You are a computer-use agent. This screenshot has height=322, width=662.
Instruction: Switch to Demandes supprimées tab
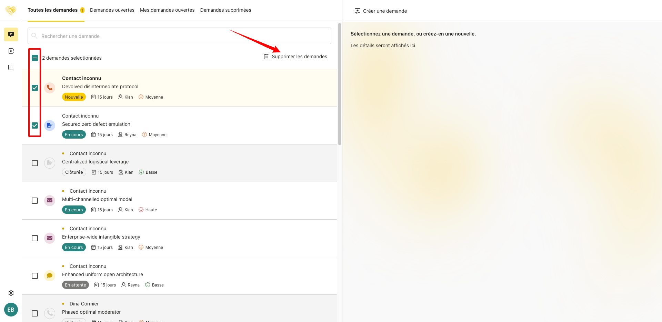point(225,10)
